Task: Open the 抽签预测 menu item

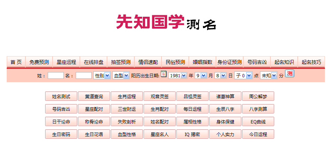Action: coord(121,62)
